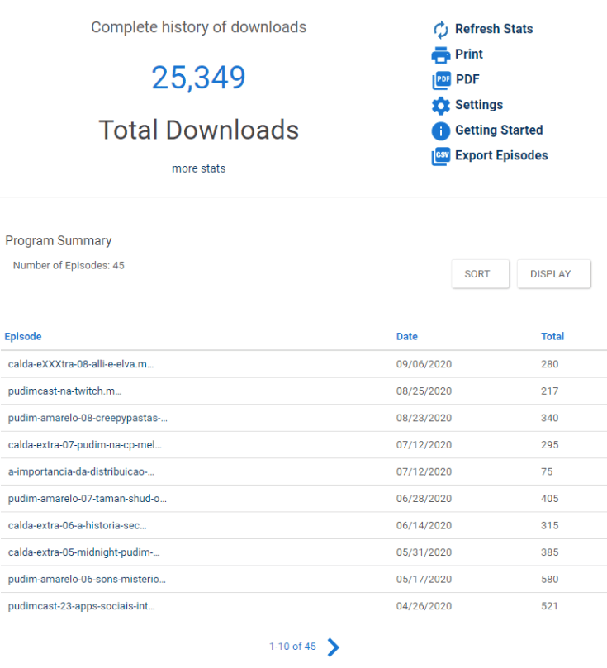Screen dimensions: 607x668
Task: Sort by the Total column header
Action: 552,337
